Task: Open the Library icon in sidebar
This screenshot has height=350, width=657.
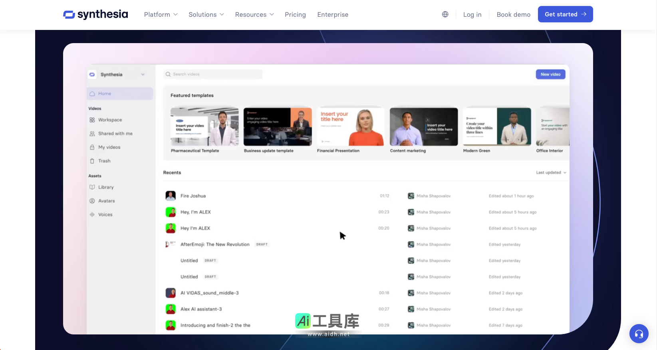Action: [x=92, y=187]
